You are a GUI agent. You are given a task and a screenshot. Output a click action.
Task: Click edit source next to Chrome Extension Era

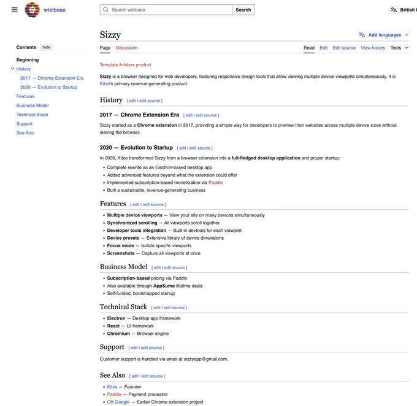point(206,115)
